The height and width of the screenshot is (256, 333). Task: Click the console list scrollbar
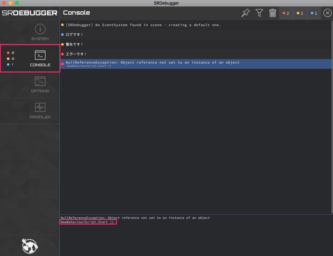tap(332, 117)
